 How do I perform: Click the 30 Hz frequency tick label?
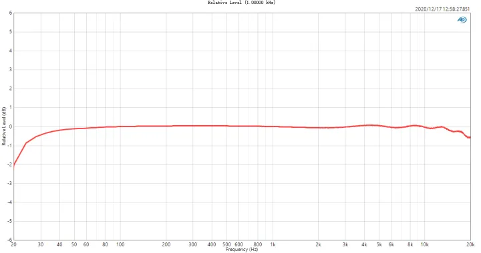(41, 244)
